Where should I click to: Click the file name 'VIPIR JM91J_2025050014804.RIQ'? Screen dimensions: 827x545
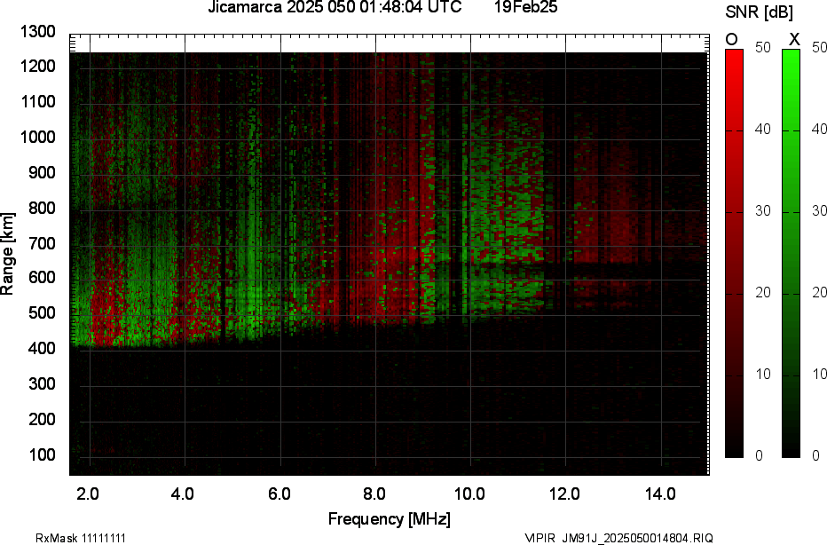(618, 538)
